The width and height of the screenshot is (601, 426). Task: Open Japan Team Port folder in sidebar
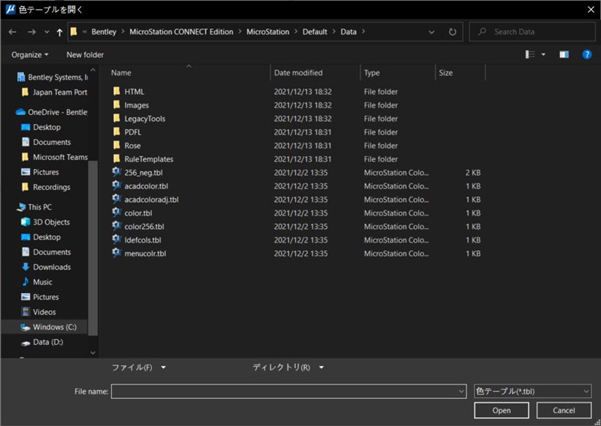54,92
